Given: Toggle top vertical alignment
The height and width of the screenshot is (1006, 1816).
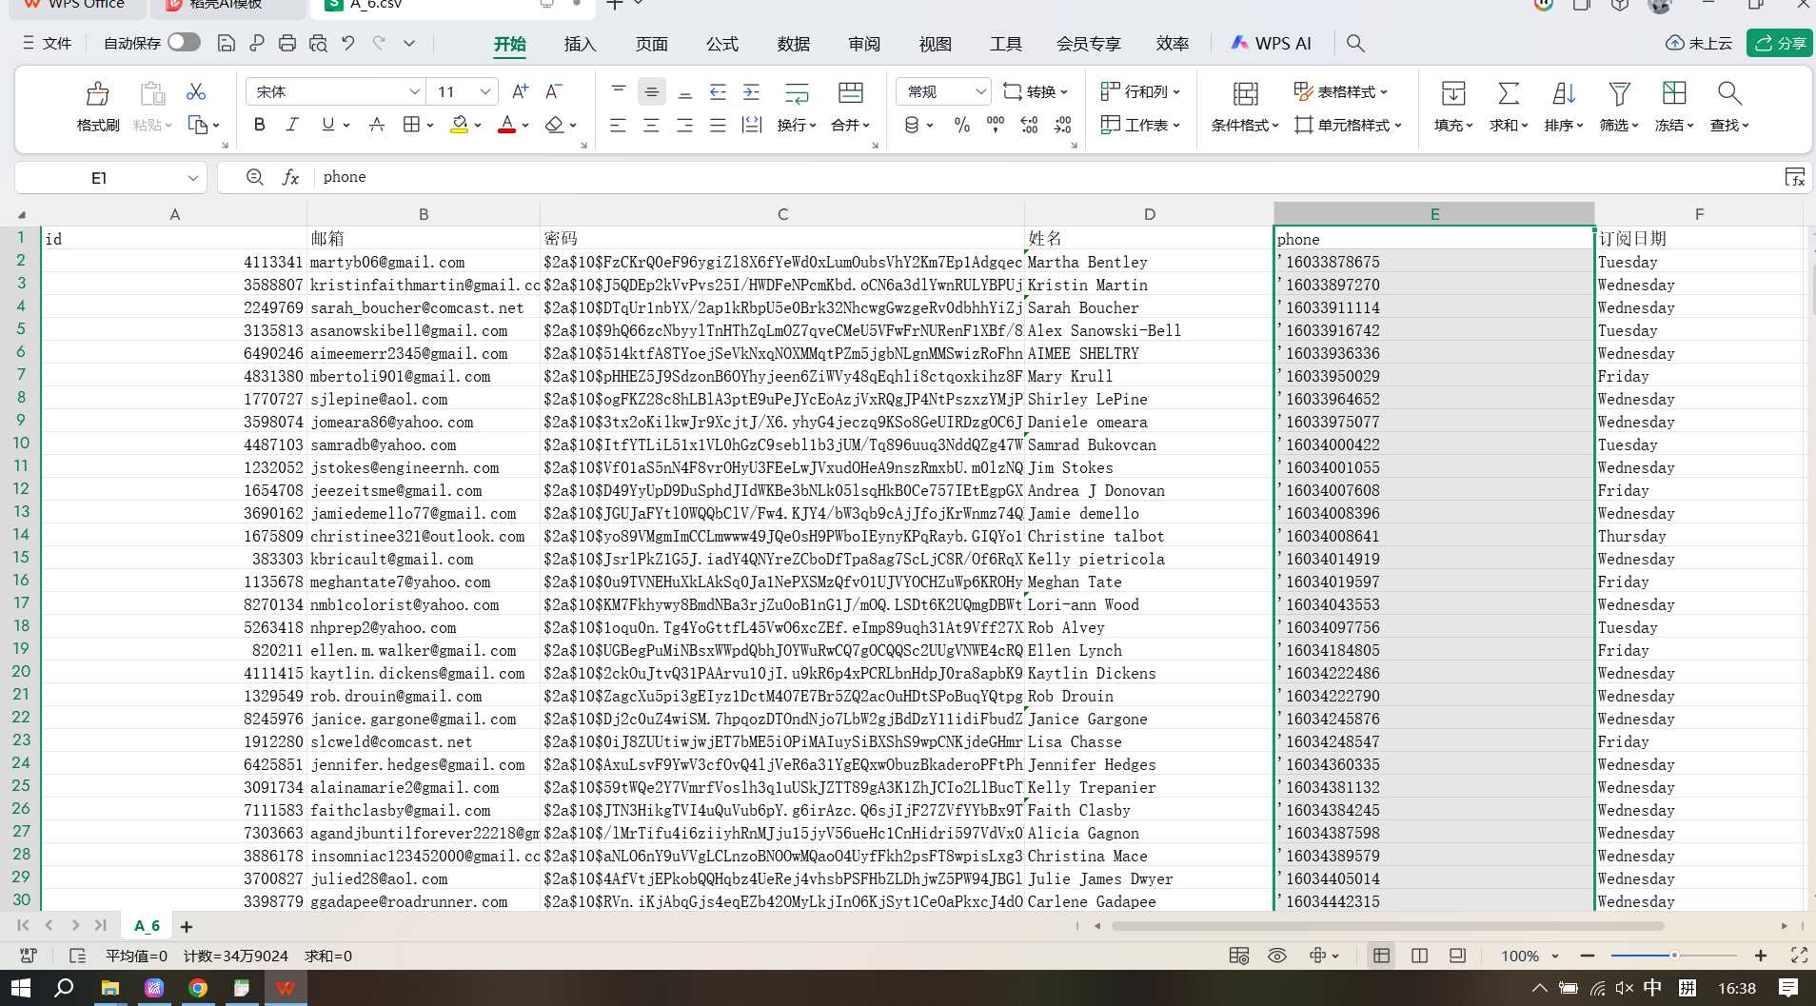Looking at the screenshot, I should pos(618,91).
